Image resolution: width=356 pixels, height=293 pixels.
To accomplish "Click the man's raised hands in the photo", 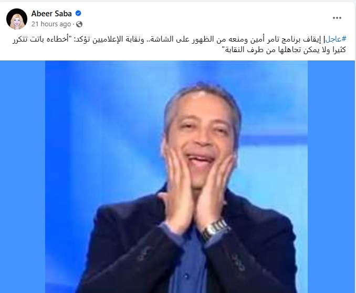I will tap(195, 191).
